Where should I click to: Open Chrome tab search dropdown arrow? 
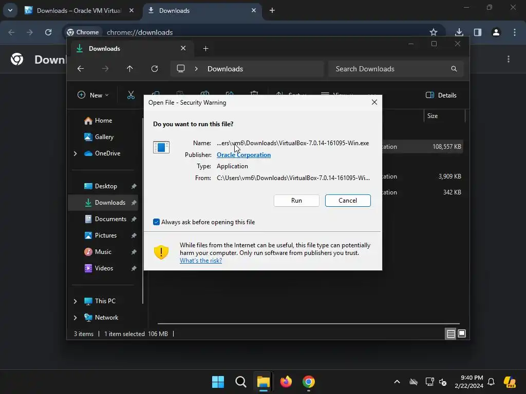tap(10, 10)
